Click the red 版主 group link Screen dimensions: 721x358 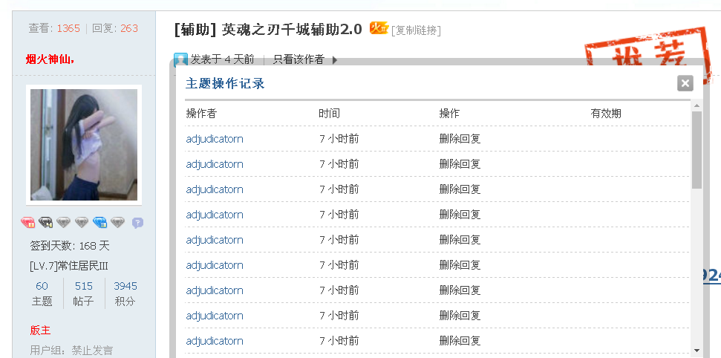40,330
